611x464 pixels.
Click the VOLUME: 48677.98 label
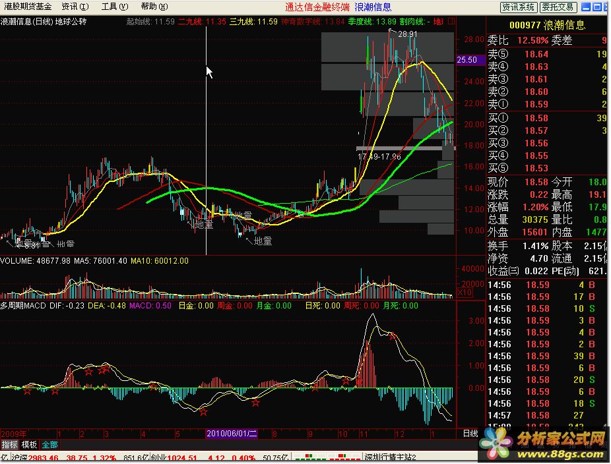(x=36, y=261)
